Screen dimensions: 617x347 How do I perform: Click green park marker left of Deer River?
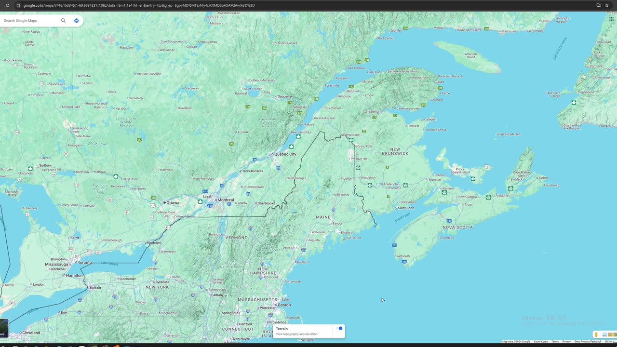[x=116, y=176]
